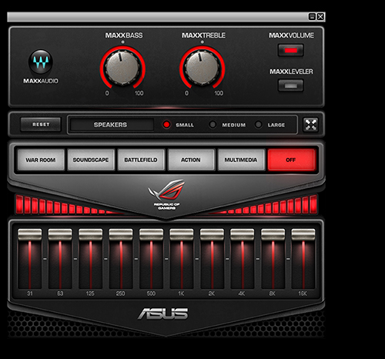Image resolution: width=385 pixels, height=359 pixels.
Task: Choose the Battlefield preset
Action: (x=141, y=159)
